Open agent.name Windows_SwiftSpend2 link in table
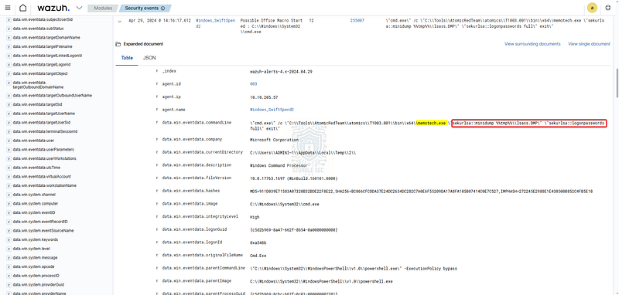Screen dimensions: 619x295 point(272,110)
